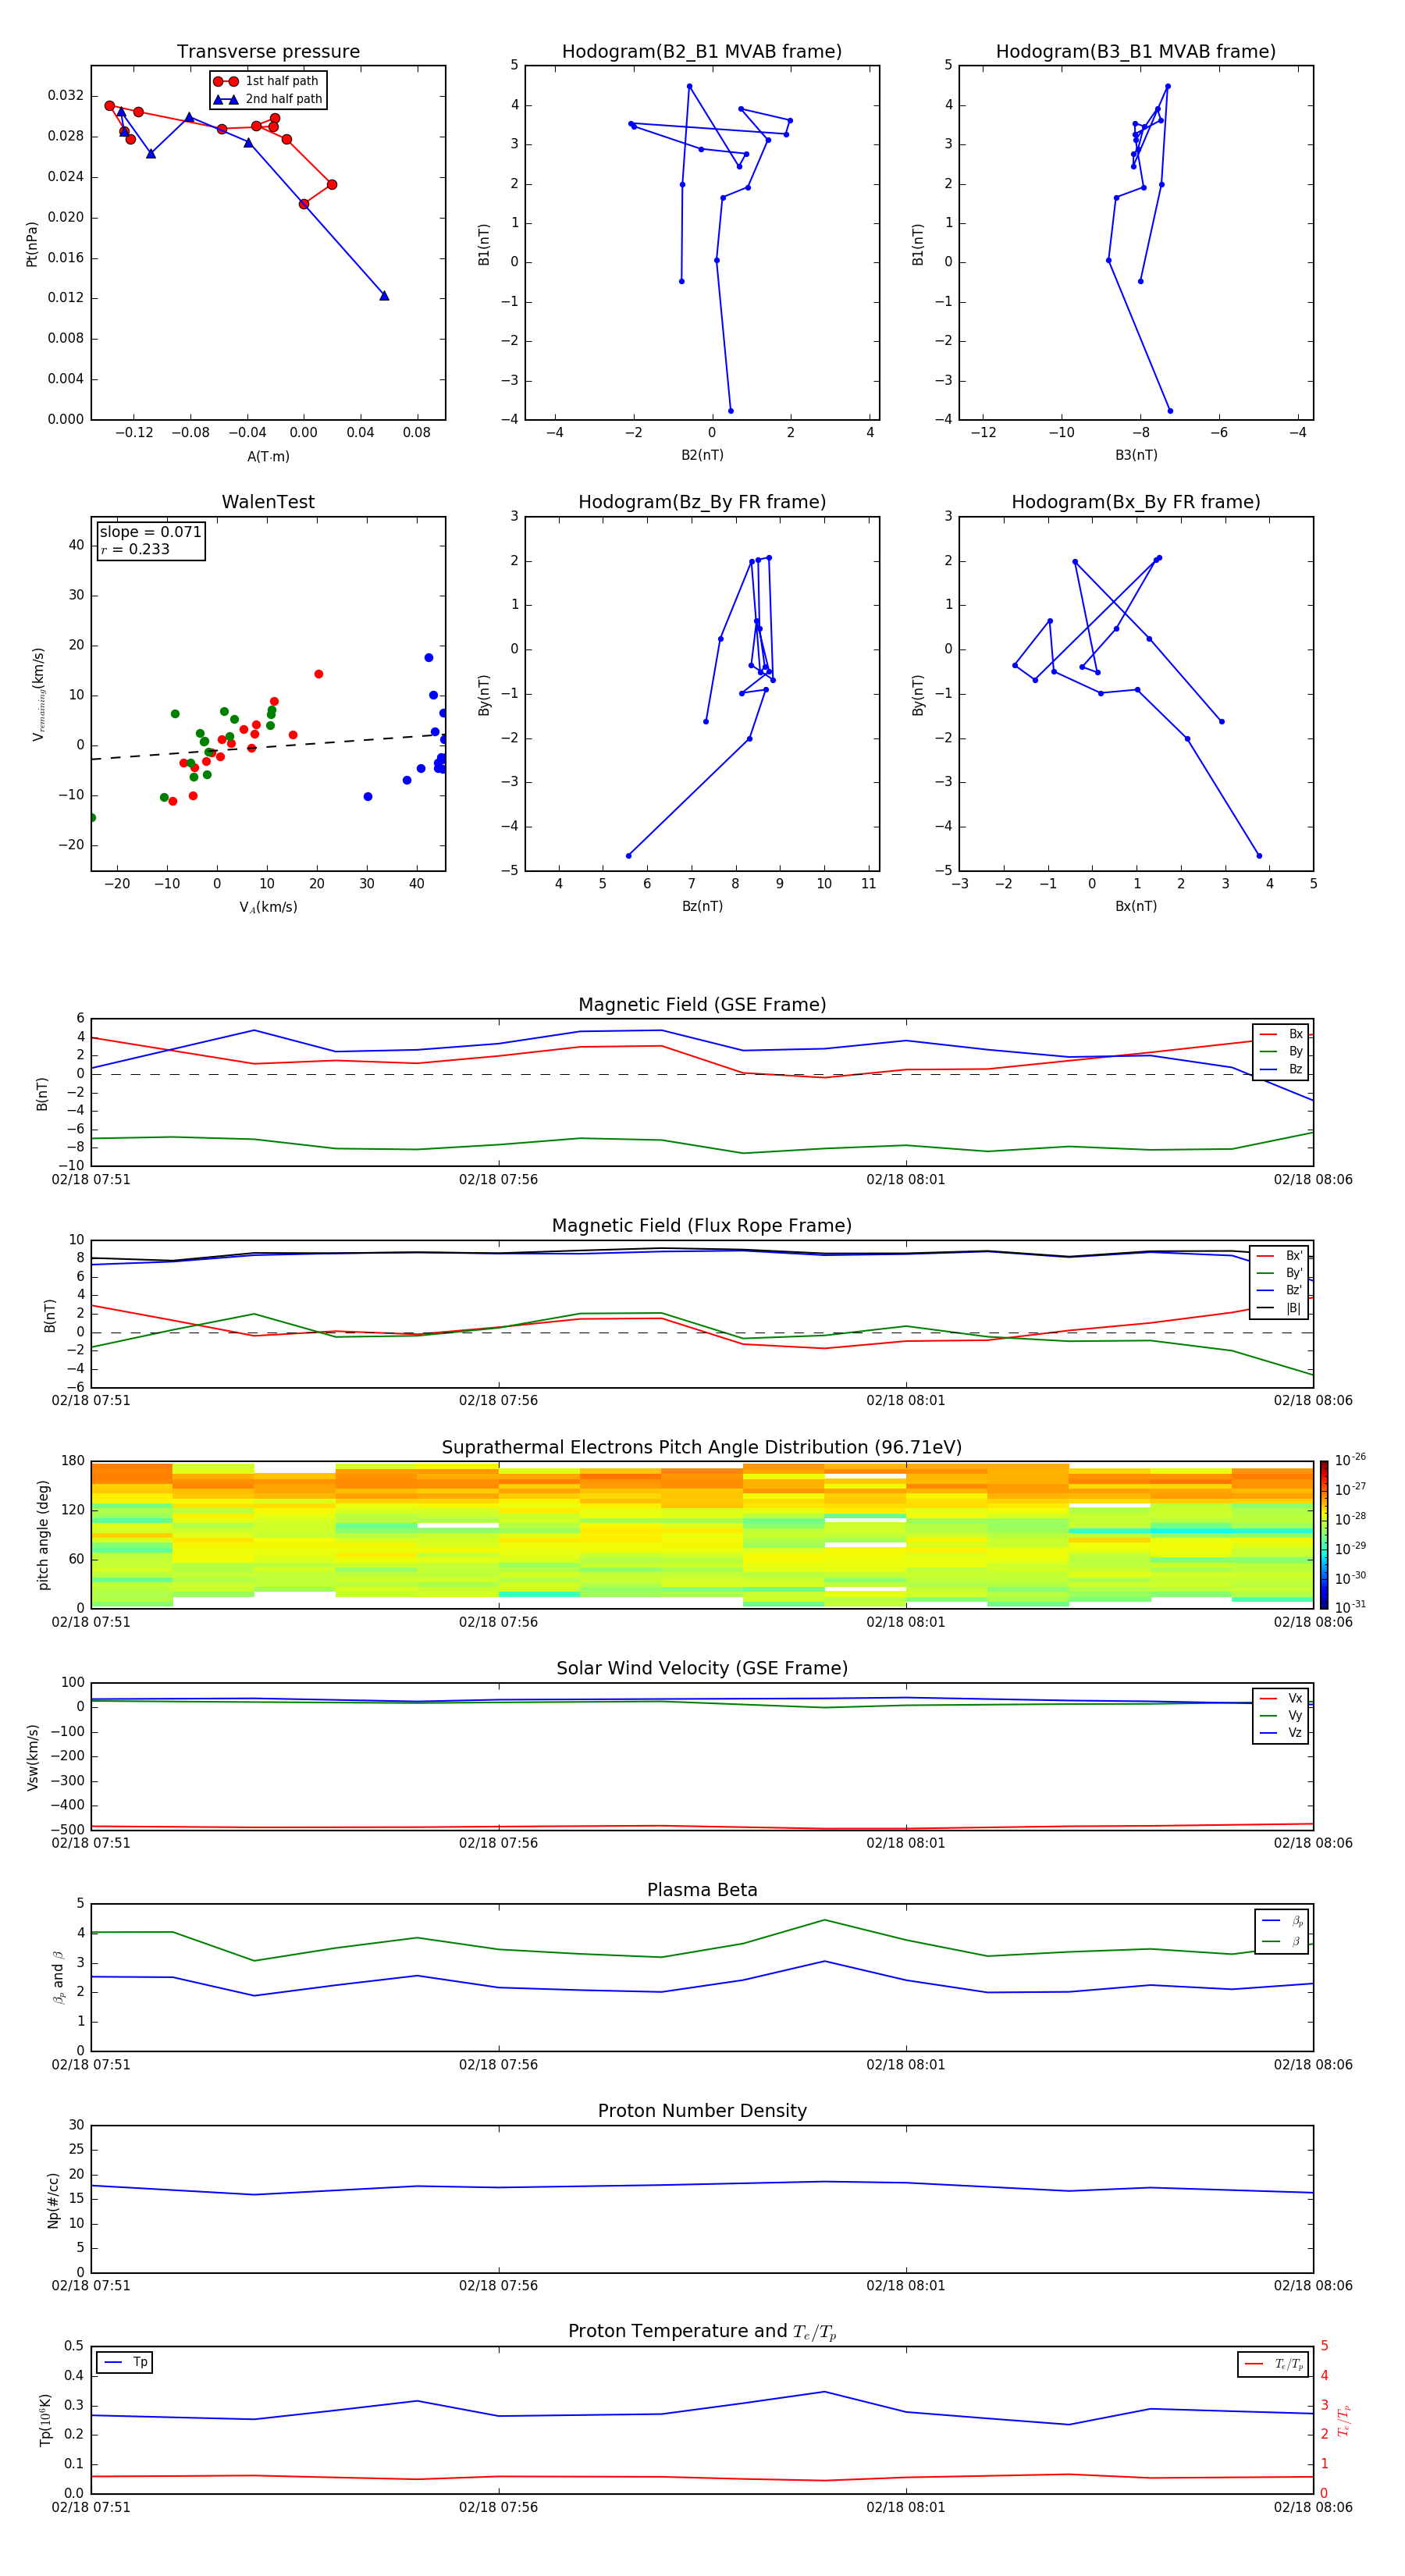
Task: Click the 'pitch angle (deg)' axis label
Action: (43, 1535)
